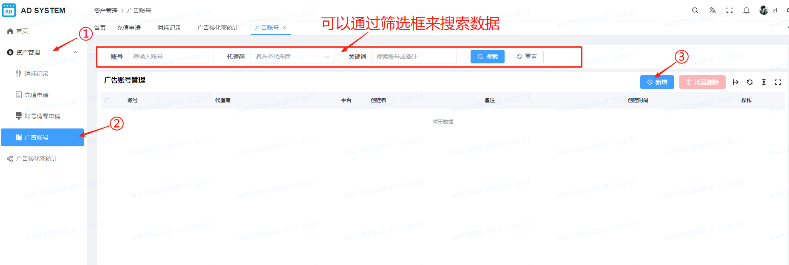
Task: Switch to the 广告转化率统计 tab
Action: click(218, 28)
